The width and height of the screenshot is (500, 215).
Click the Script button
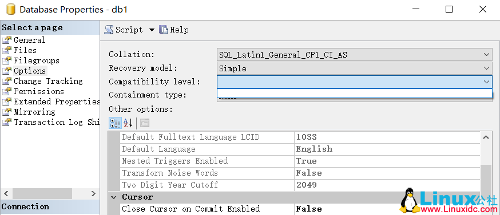pos(124,30)
